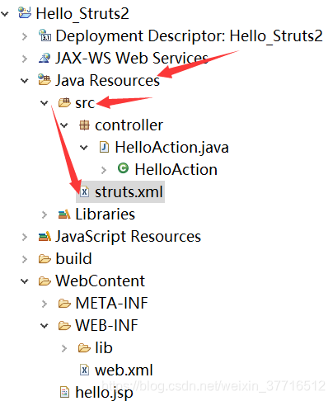Collapse the Hello_Struts2 project node
Image resolution: width=333 pixels, height=401 pixels.
tap(5, 13)
